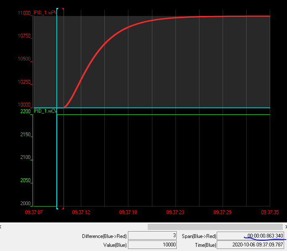This screenshot has width=287, height=251.
Task: Select the PID_1.wPV trace label
Action: tap(45, 13)
